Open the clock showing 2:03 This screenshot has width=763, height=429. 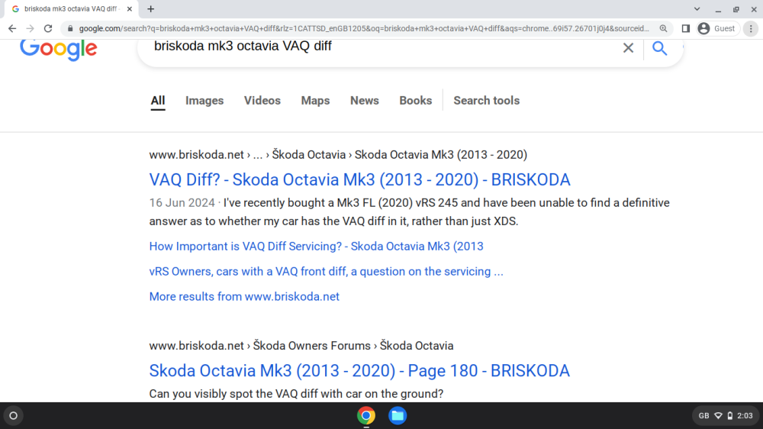pyautogui.click(x=745, y=416)
